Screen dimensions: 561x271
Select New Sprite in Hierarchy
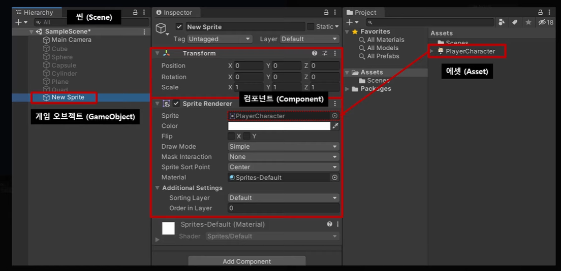pos(68,97)
